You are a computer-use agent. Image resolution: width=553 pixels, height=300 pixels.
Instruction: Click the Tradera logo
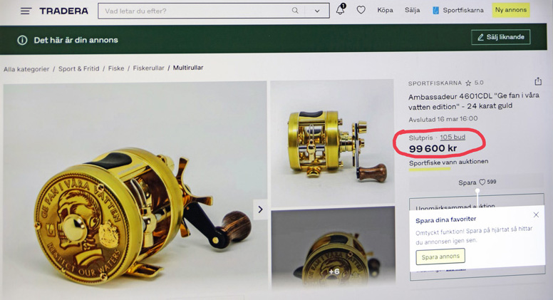tap(64, 11)
